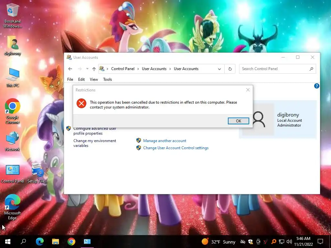Select the Network desktop icon
331x248 pixels.
(13, 141)
